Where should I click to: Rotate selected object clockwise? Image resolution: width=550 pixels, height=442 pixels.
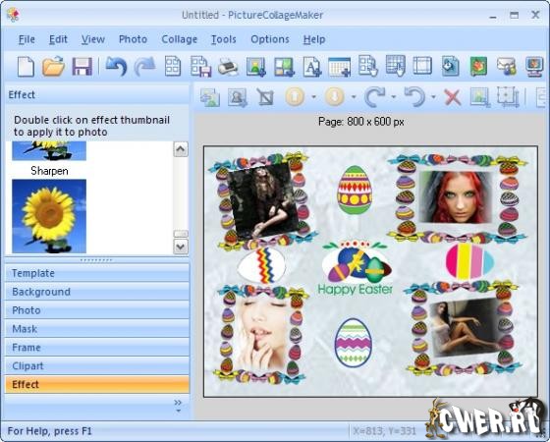click(374, 97)
